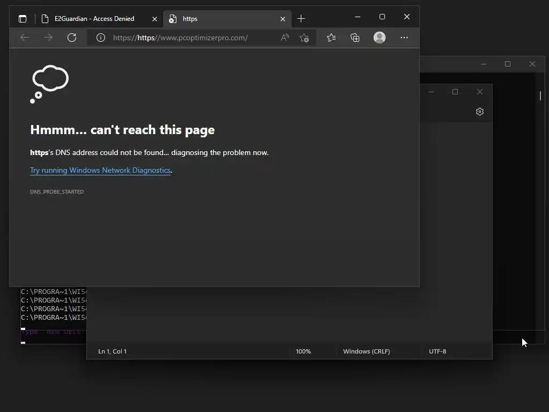Maximize the Edge browser window
549x412 pixels.
(x=382, y=17)
